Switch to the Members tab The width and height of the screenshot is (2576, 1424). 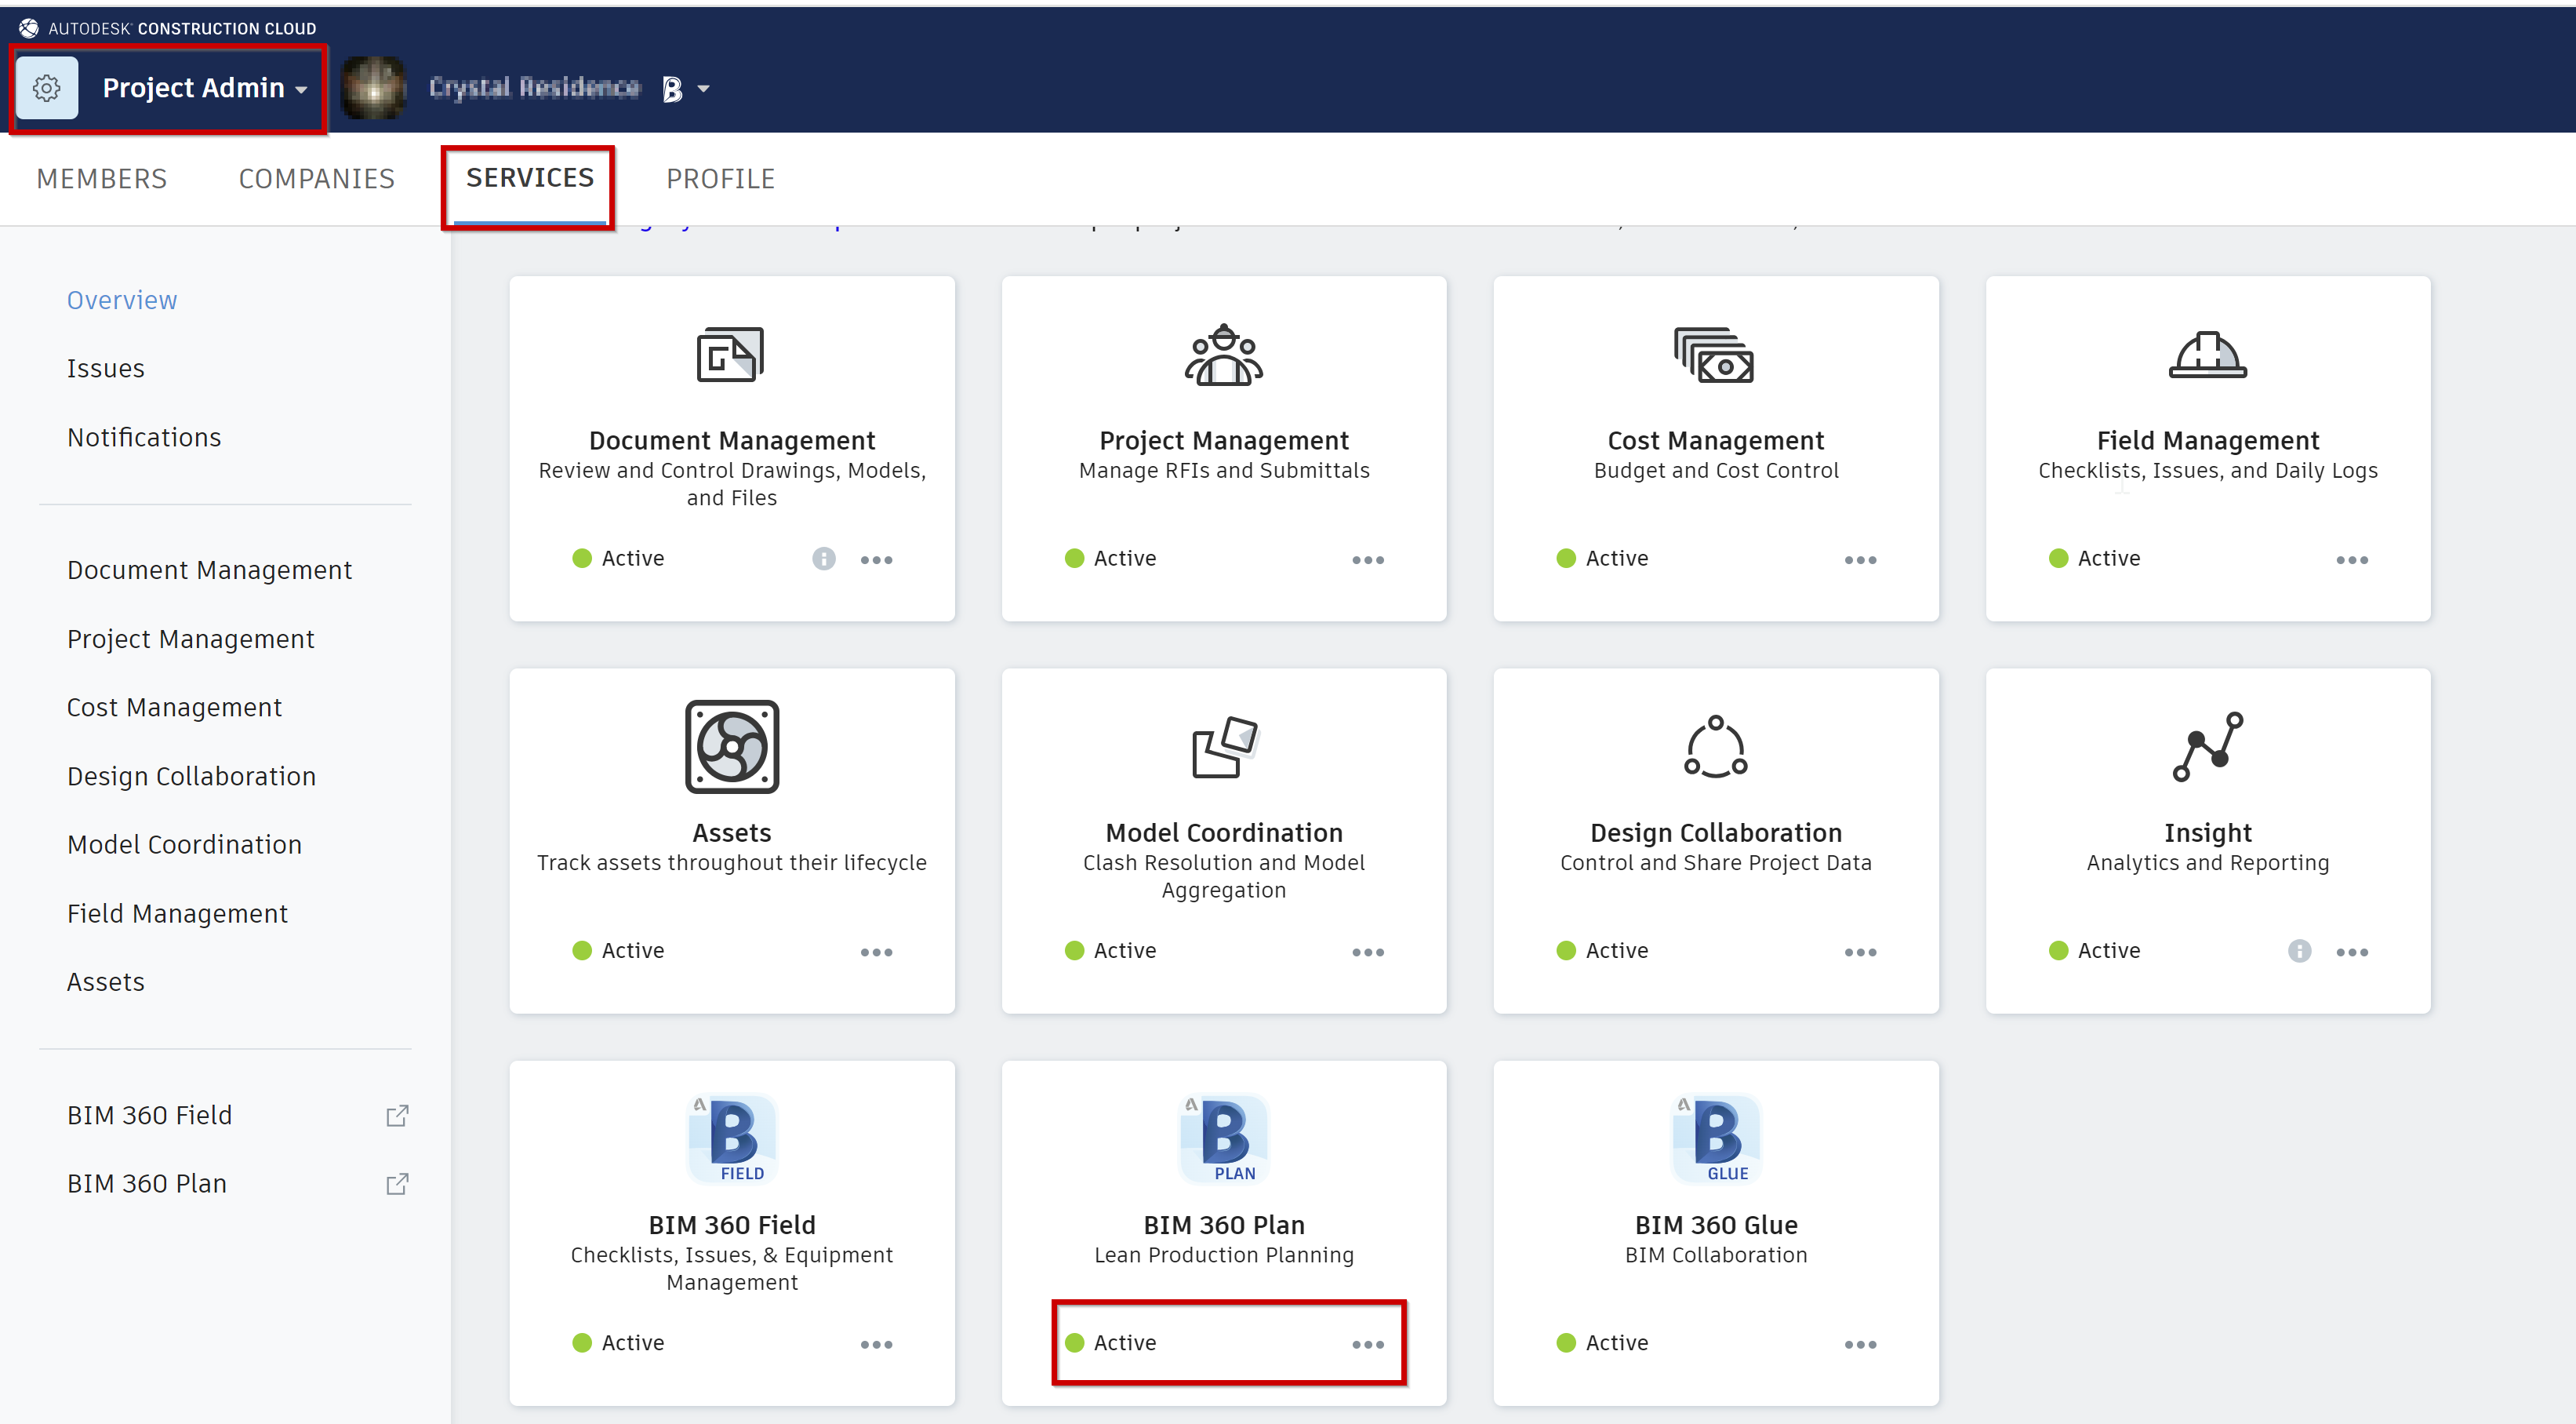(102, 178)
